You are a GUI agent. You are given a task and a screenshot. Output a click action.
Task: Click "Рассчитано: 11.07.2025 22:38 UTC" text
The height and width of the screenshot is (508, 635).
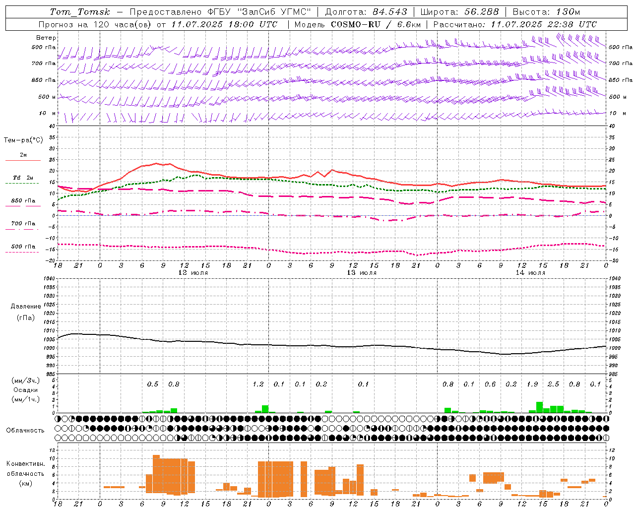click(x=515, y=24)
